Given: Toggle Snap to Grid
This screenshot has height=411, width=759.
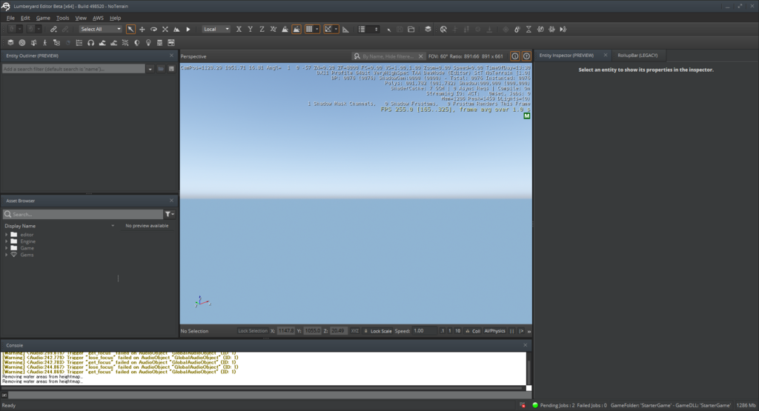Looking at the screenshot, I should [309, 30].
